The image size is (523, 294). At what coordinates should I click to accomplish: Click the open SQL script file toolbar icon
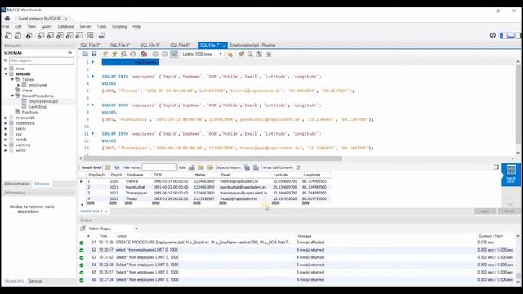tap(18, 35)
